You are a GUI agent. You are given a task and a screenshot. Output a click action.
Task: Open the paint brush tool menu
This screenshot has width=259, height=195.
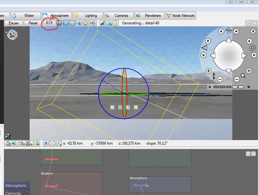(103, 23)
